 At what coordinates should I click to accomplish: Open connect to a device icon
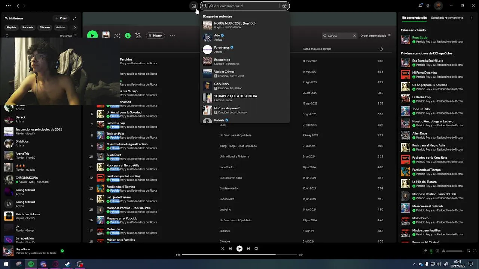[437, 251]
